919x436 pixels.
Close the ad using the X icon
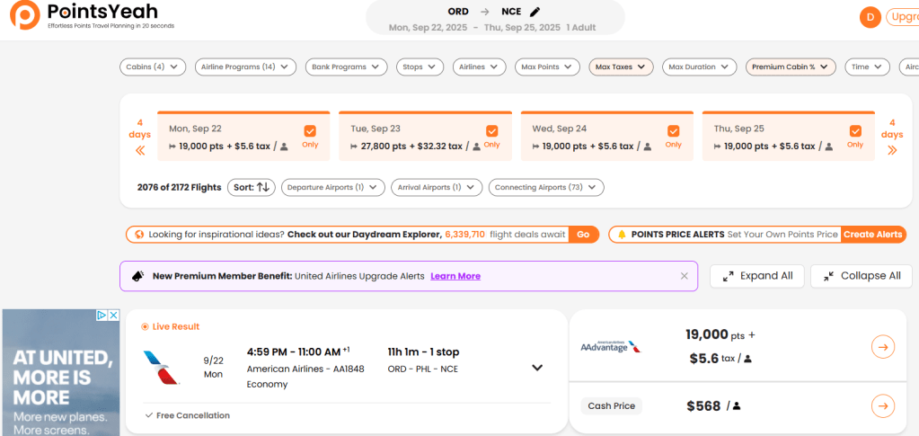113,316
